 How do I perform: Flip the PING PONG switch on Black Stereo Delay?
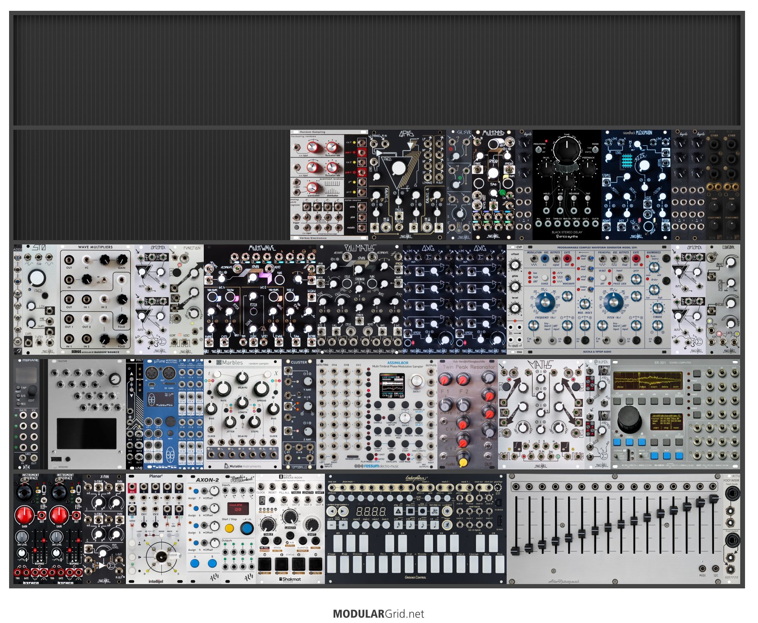[x=539, y=149]
